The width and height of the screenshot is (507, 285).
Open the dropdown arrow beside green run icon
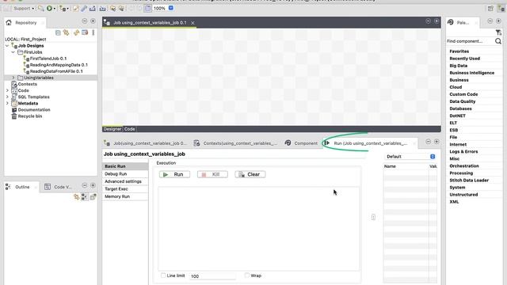pyautogui.click(x=55, y=9)
